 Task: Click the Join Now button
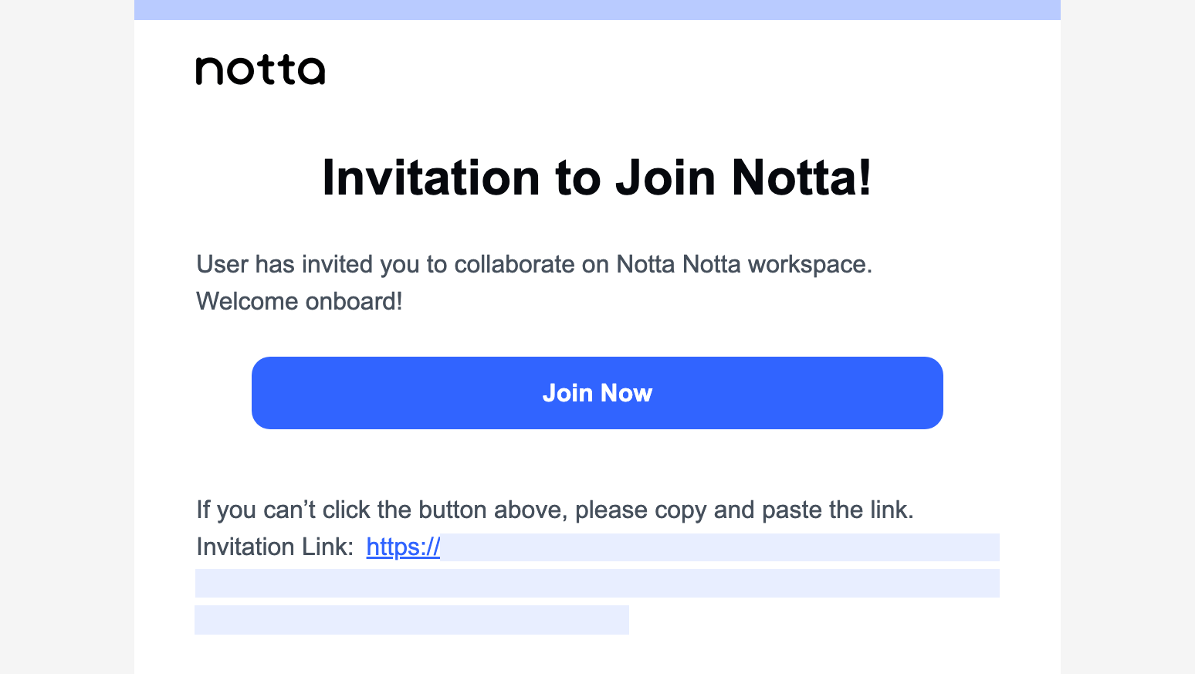pos(597,393)
